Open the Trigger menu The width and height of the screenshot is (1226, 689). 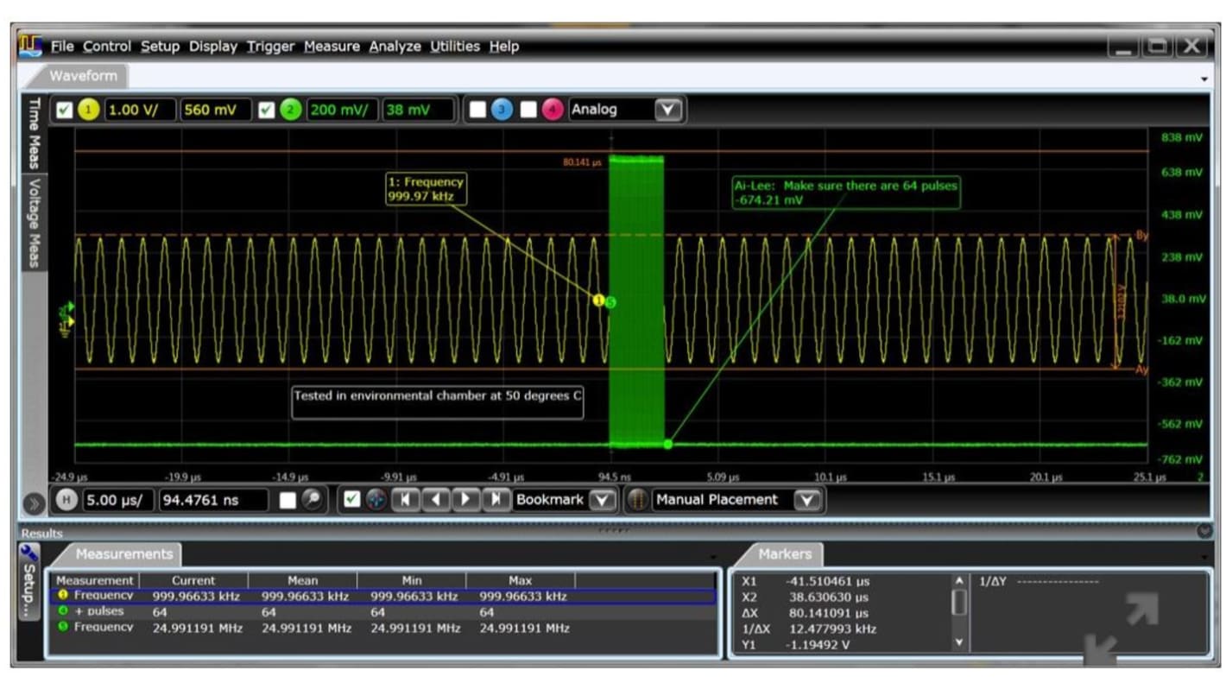coord(270,47)
